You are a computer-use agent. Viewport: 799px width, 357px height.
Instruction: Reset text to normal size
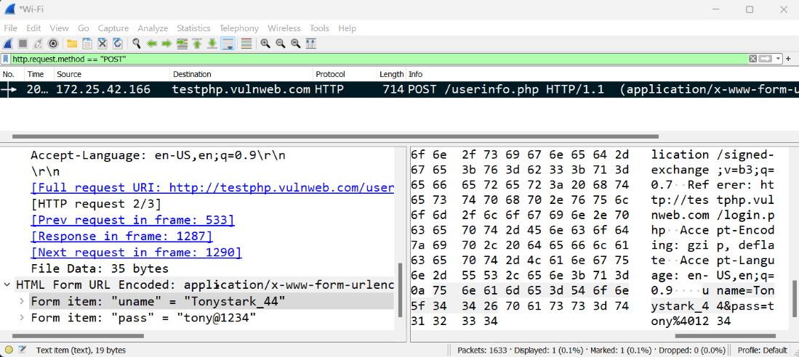(x=296, y=44)
